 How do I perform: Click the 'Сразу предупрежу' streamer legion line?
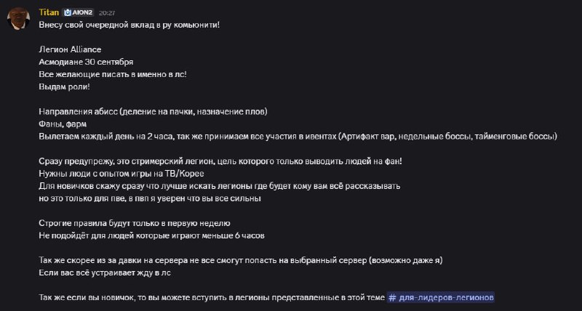click(x=220, y=161)
